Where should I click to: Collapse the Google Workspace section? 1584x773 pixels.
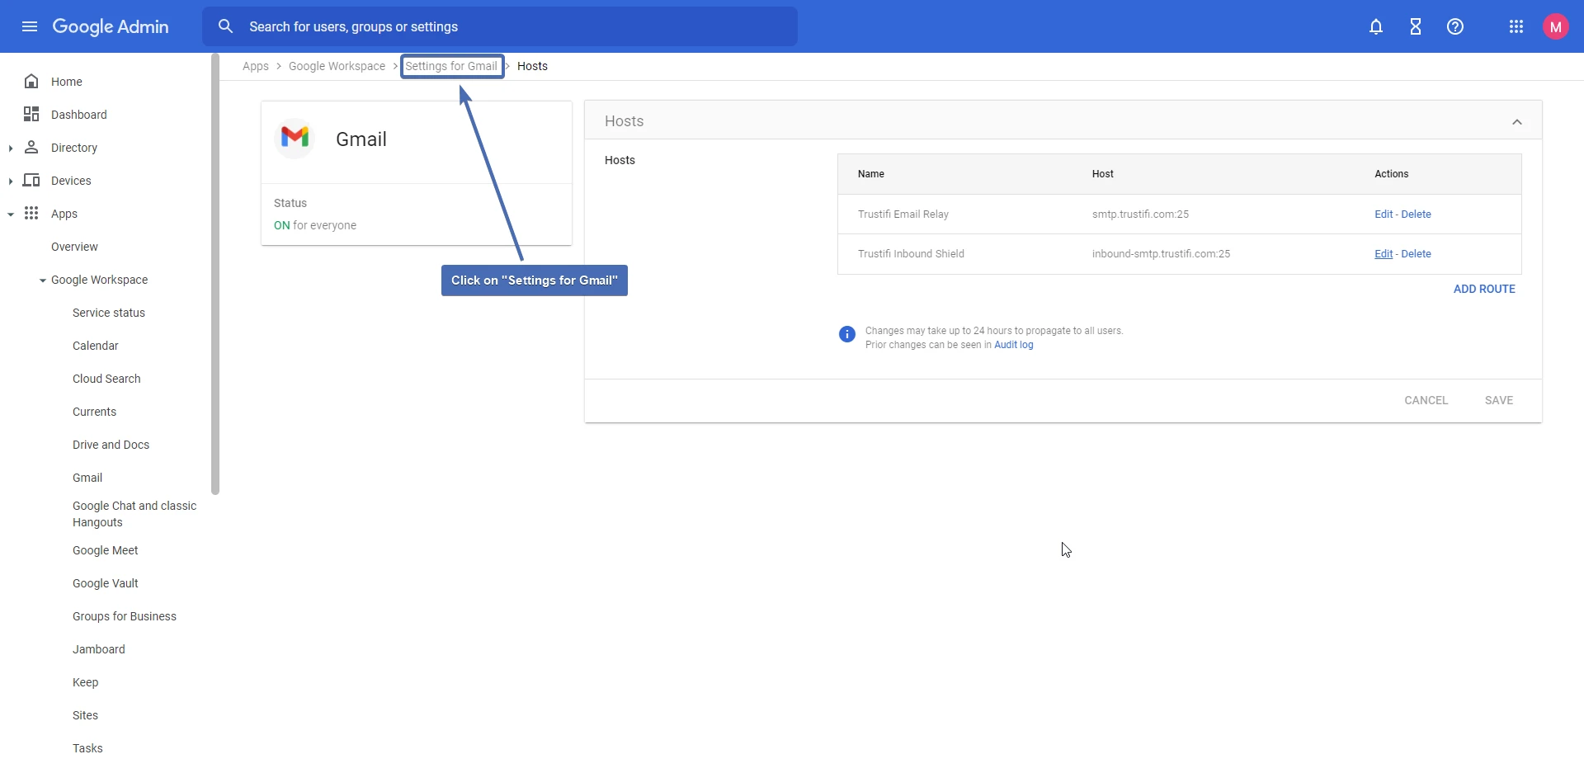tap(42, 280)
